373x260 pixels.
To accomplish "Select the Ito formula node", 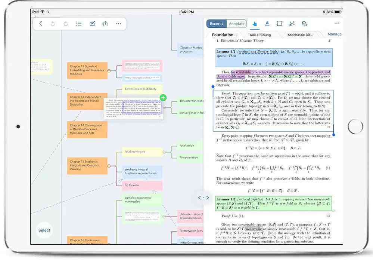I will tap(142, 185).
